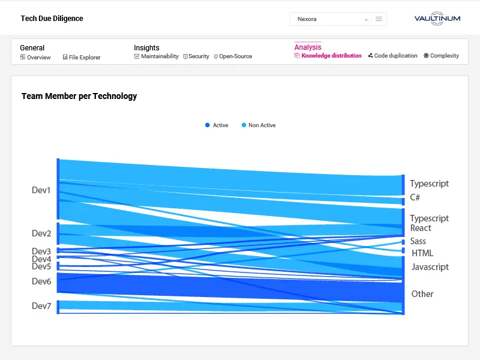Select the Dev6 node label

(x=41, y=281)
